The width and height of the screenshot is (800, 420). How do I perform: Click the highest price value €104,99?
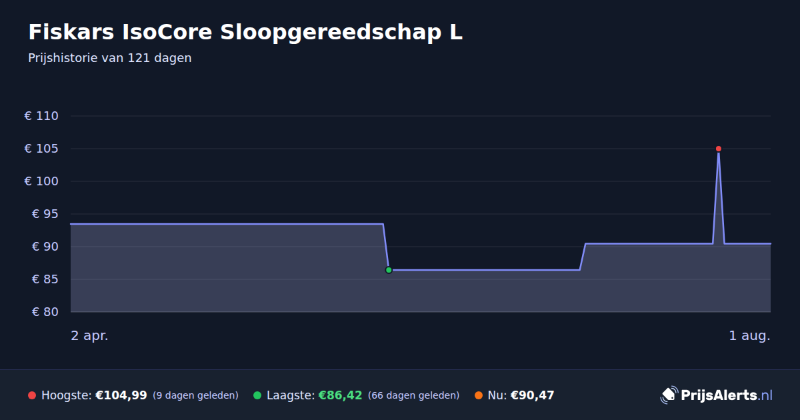click(121, 395)
